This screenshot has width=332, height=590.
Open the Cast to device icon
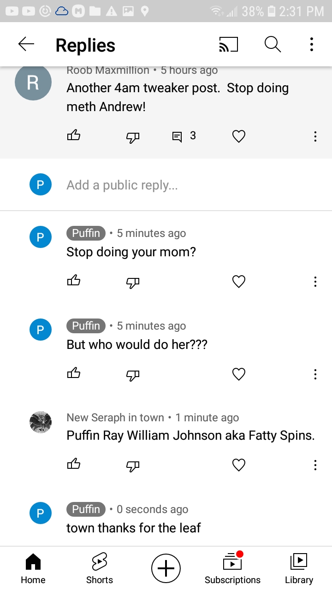[x=228, y=44]
